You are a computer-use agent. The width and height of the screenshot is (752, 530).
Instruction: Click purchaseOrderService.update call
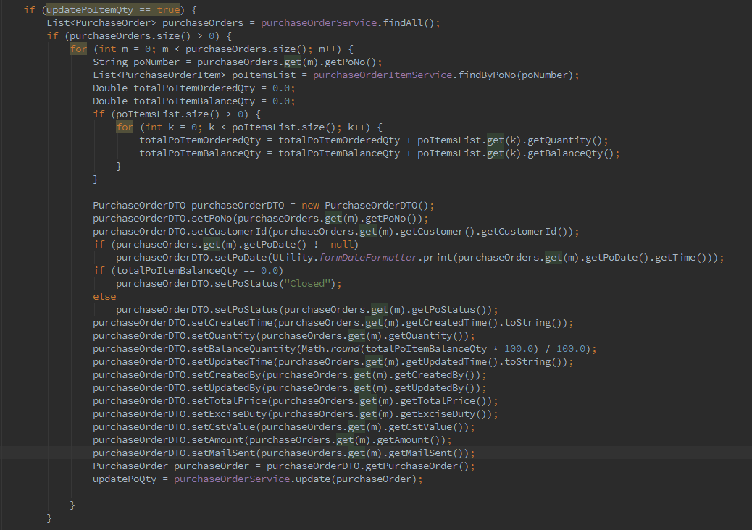252,479
